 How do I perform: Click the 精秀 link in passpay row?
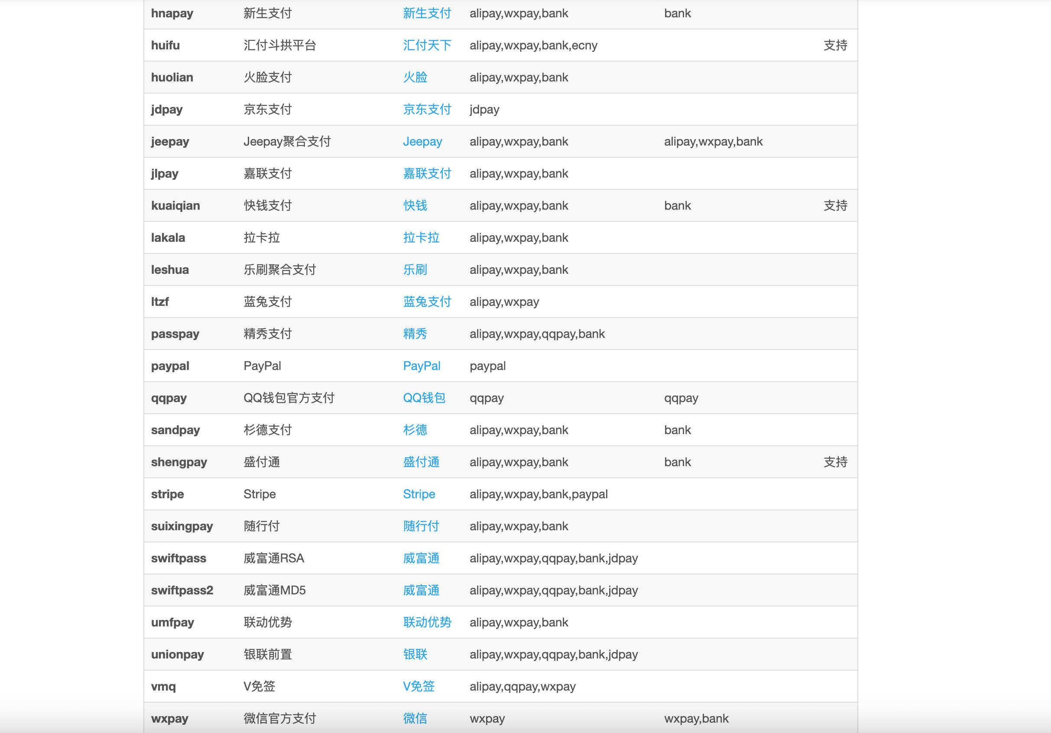pyautogui.click(x=415, y=334)
